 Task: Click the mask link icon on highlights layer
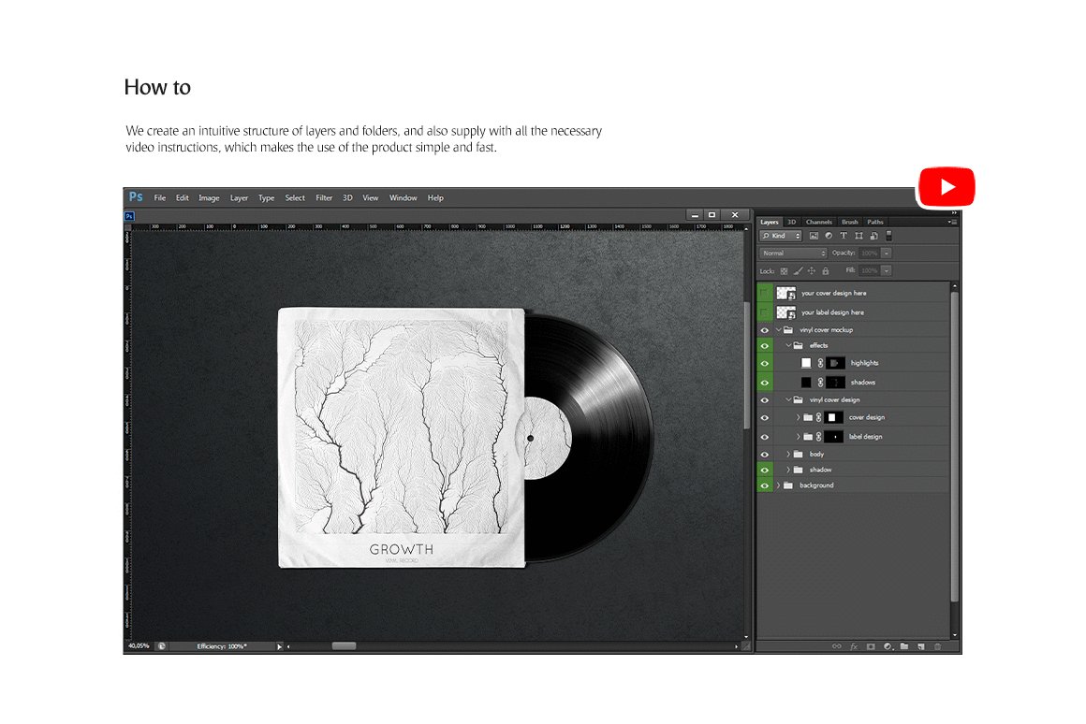click(x=820, y=363)
